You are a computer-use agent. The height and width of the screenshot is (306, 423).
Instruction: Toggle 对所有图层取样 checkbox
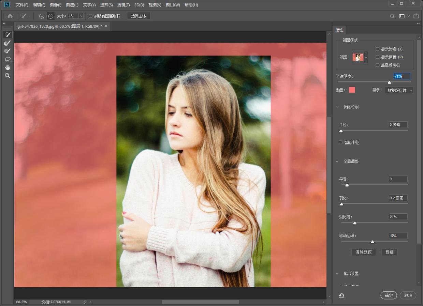[90, 16]
